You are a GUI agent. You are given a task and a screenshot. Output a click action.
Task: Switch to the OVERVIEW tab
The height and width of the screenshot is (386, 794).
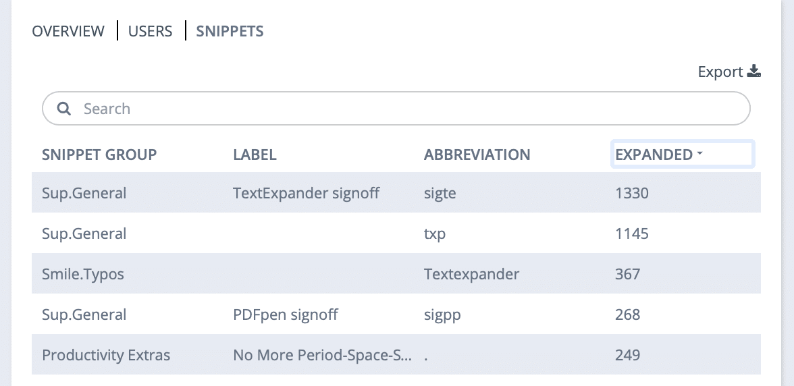pos(68,31)
